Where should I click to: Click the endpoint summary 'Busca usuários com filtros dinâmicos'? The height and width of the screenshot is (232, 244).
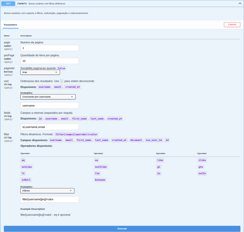coord(47,4)
